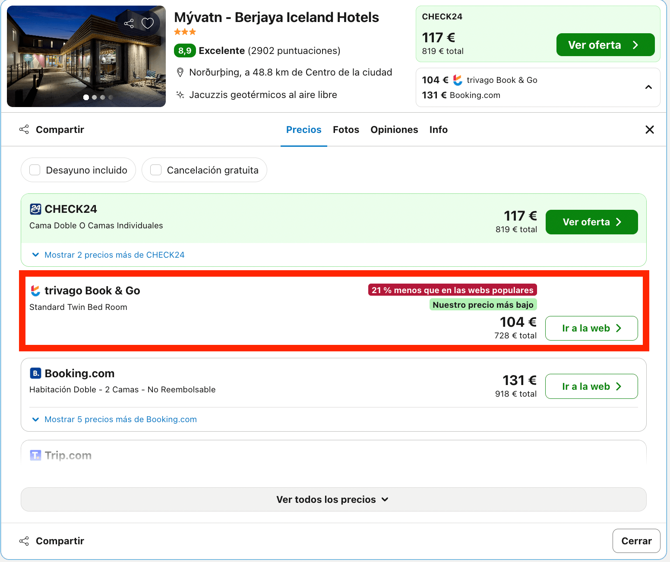Select the first photo carousel dot
670x562 pixels.
[86, 97]
